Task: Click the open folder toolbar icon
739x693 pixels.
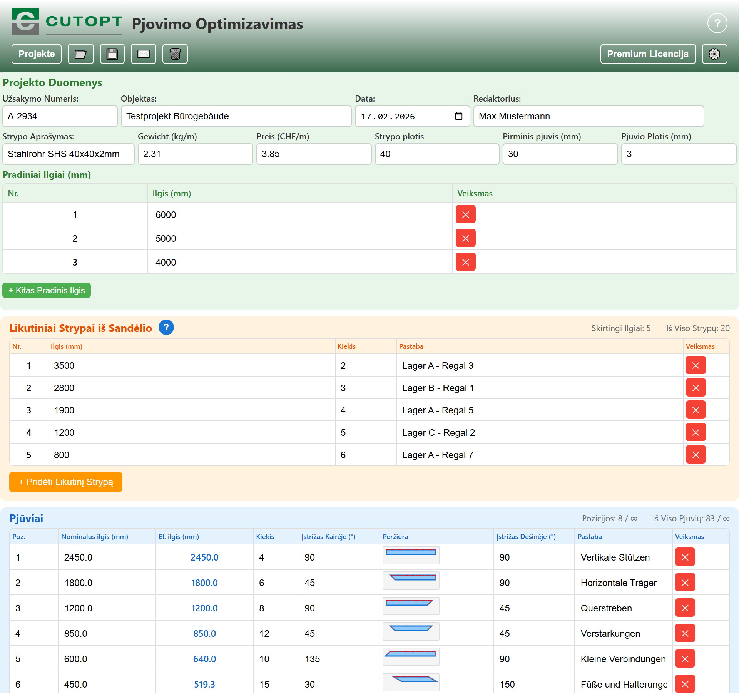Action: pyautogui.click(x=81, y=54)
